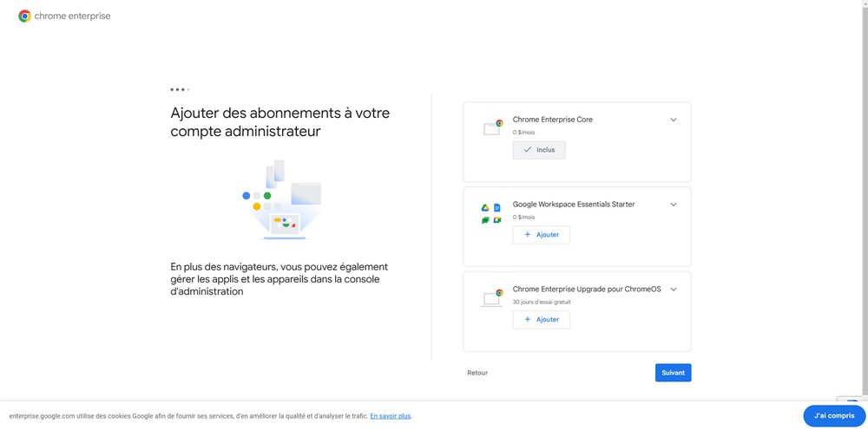Click the devices illustration image
The height and width of the screenshot is (429, 868).
(x=281, y=201)
